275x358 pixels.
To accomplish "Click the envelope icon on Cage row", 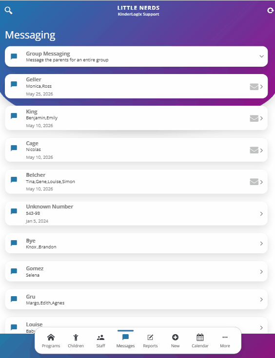I will (x=254, y=150).
